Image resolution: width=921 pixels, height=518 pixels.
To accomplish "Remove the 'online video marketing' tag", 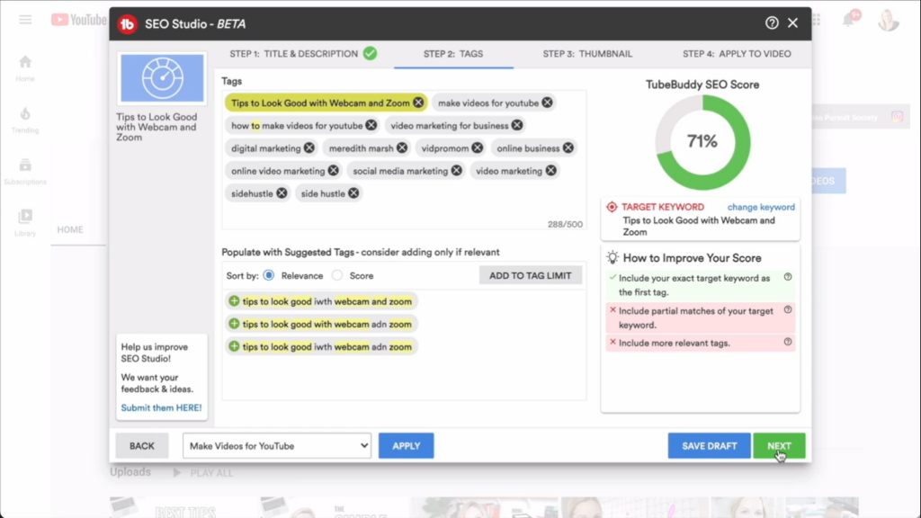I will [x=333, y=170].
